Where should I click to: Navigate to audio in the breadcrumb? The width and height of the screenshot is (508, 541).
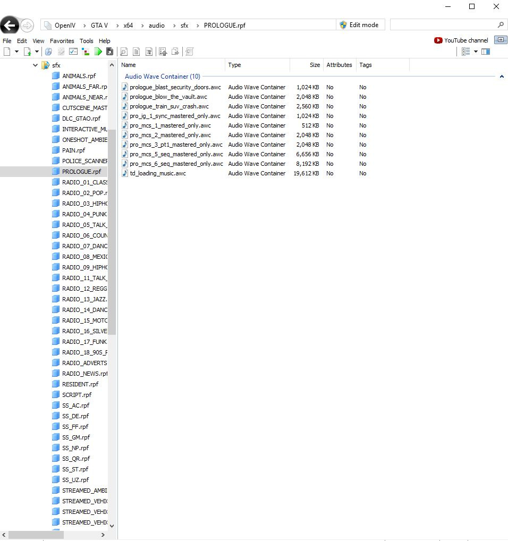157,26
